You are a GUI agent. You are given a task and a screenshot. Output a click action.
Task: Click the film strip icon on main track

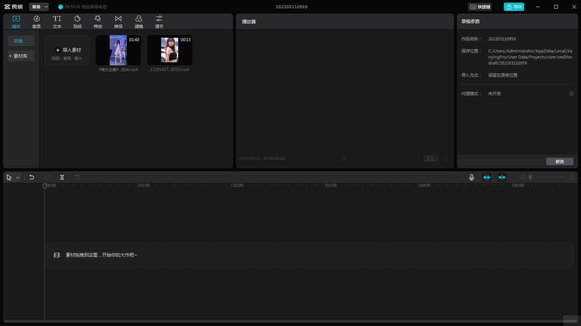click(57, 255)
